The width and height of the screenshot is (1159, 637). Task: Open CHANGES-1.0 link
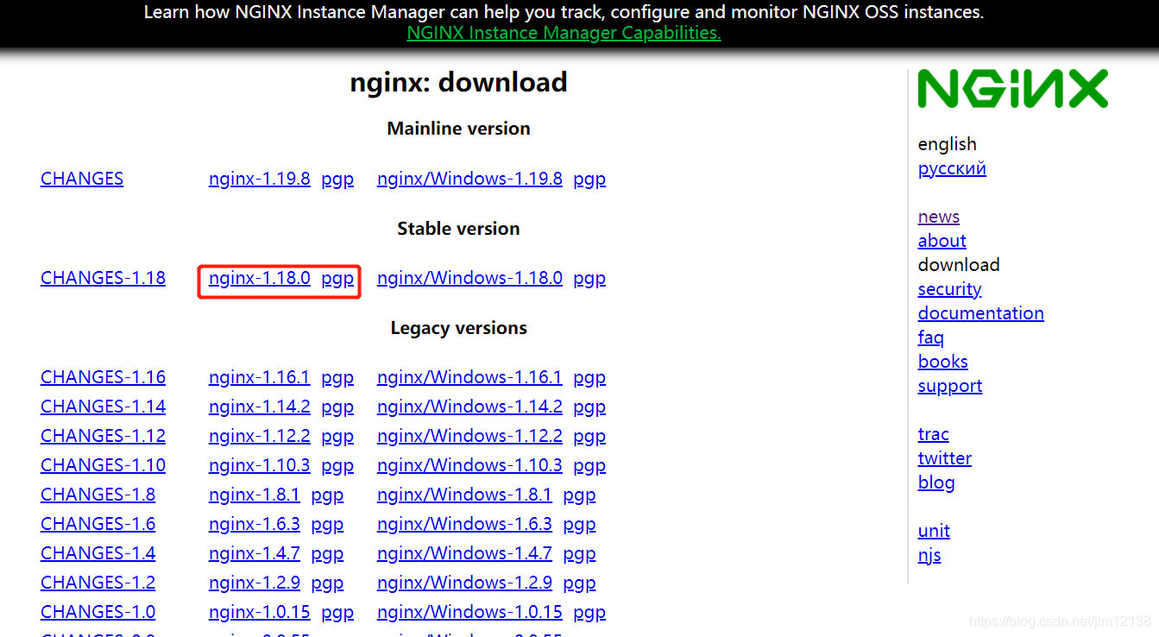click(98, 612)
